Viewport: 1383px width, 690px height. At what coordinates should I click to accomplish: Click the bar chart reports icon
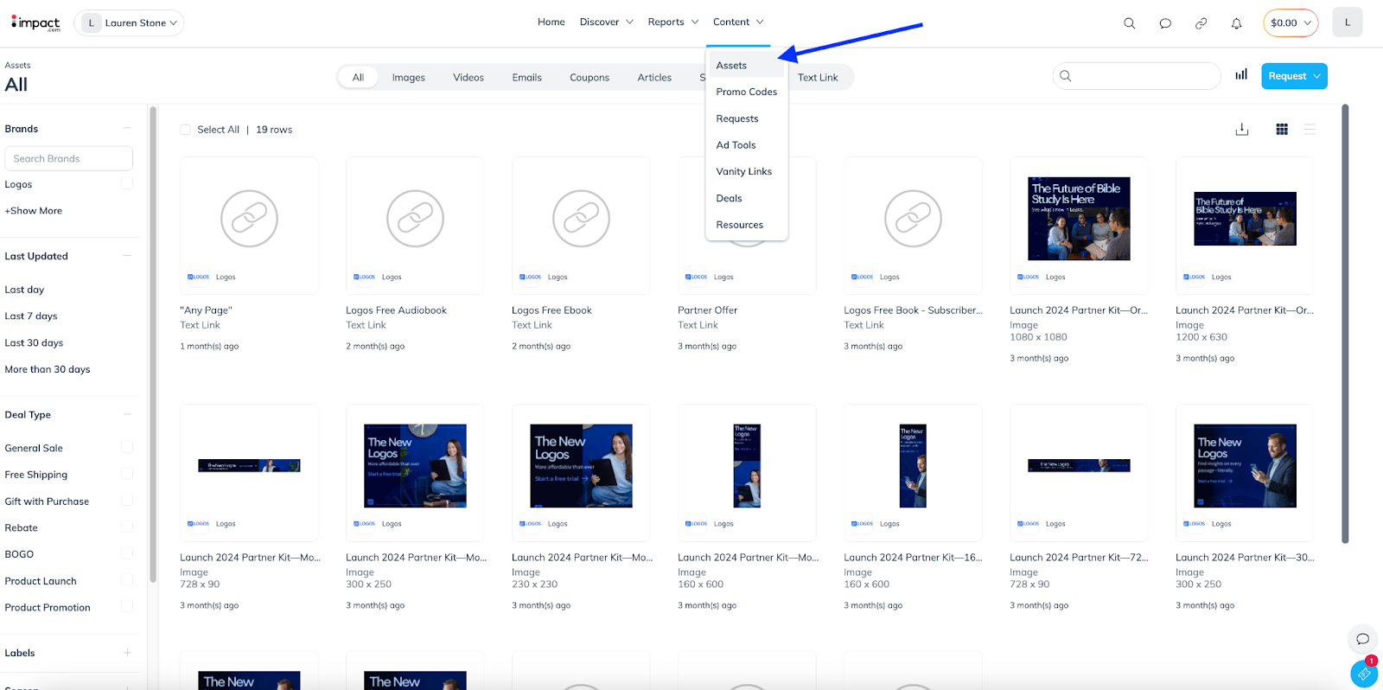point(1241,75)
